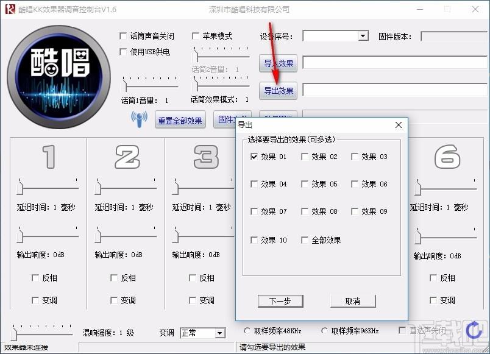The height and width of the screenshot is (354, 490).
Task: Click the 固件版本 field
Action: click(x=454, y=36)
